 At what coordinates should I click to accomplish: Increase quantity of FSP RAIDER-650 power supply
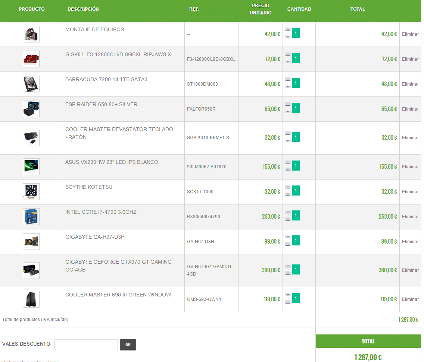pyautogui.click(x=288, y=104)
